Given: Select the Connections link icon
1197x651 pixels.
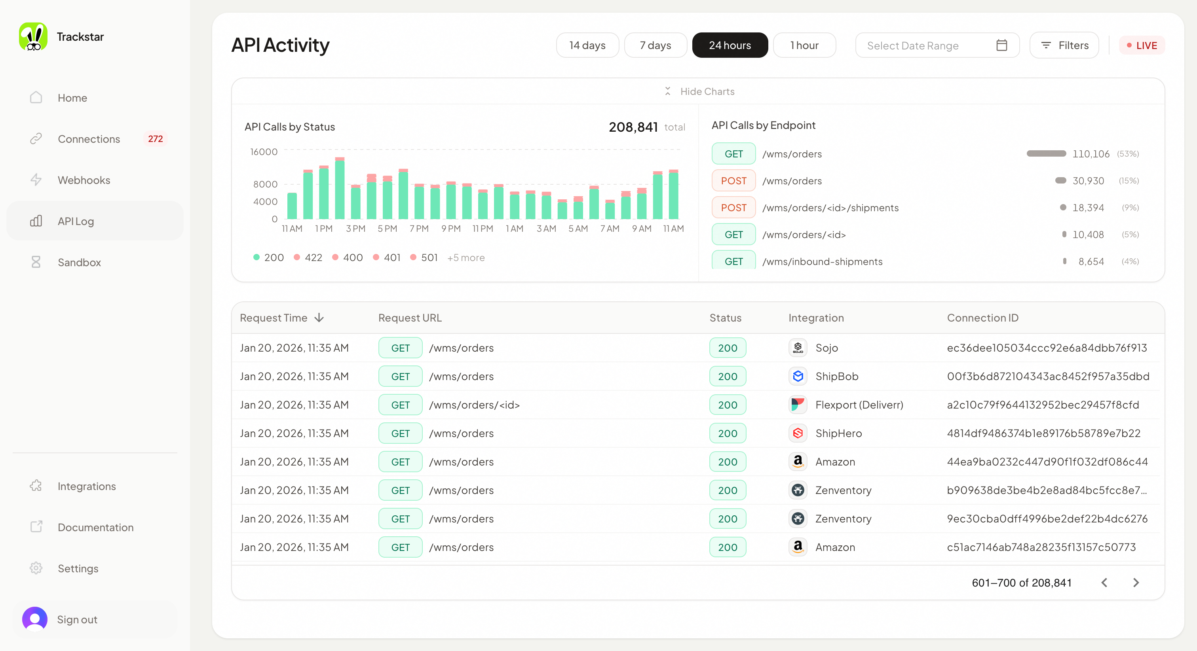Looking at the screenshot, I should [36, 138].
